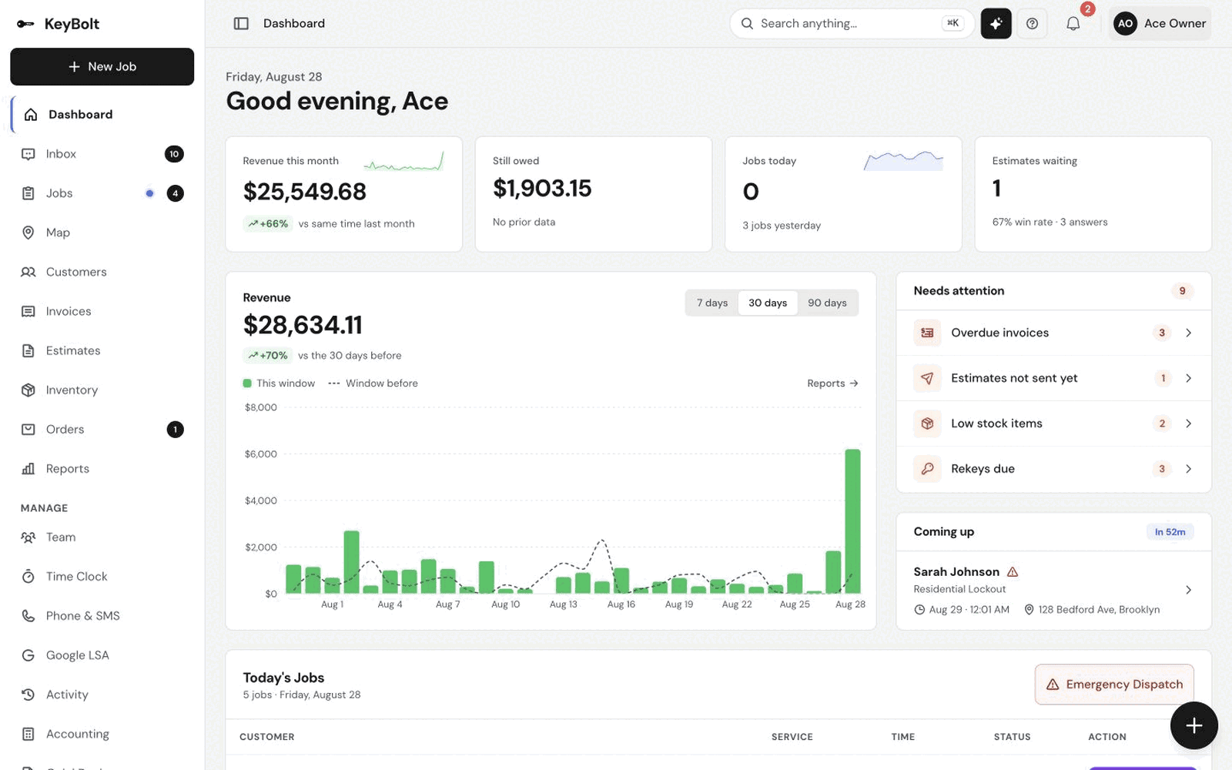Image resolution: width=1232 pixels, height=770 pixels.
Task: Open Inbox from the sidebar
Action: 102,154
